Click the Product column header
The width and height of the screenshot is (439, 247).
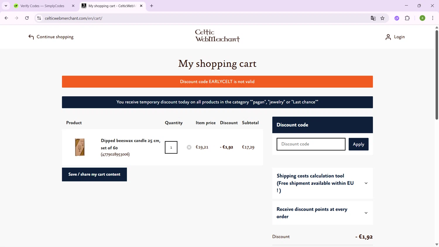74,123
